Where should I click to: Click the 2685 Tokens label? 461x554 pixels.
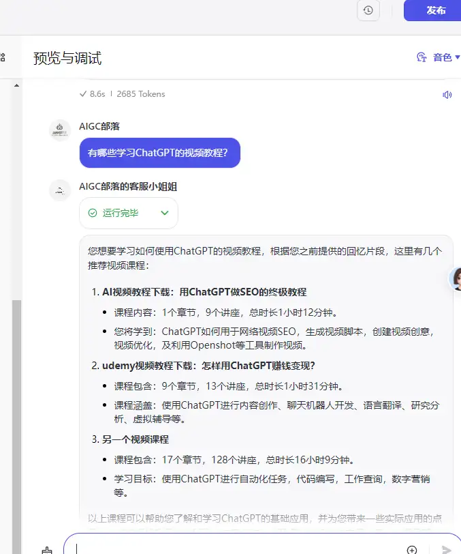click(141, 94)
